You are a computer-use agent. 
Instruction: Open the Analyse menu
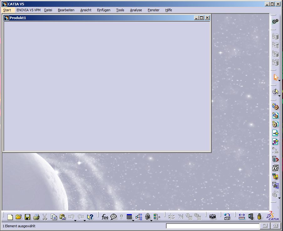point(136,10)
